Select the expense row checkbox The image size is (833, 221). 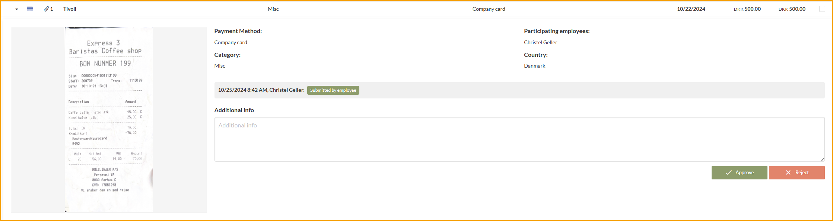823,9
